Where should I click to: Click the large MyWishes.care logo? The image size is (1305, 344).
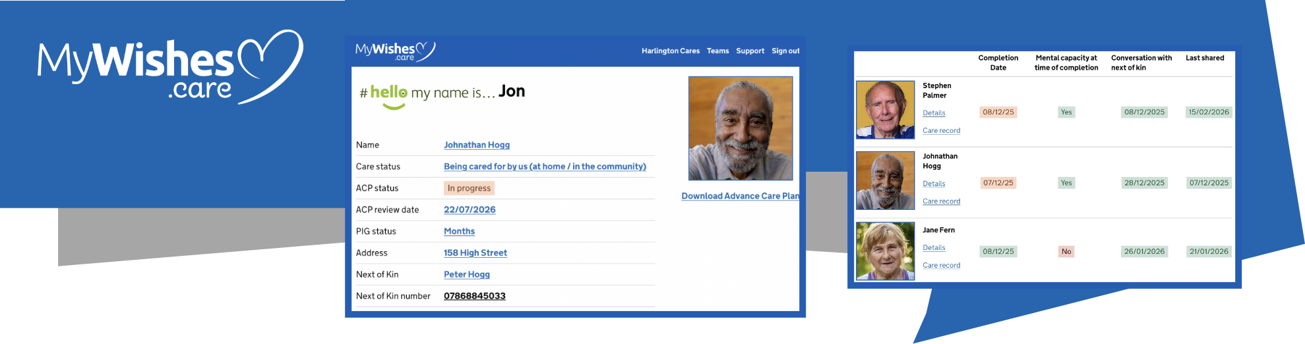point(170,67)
